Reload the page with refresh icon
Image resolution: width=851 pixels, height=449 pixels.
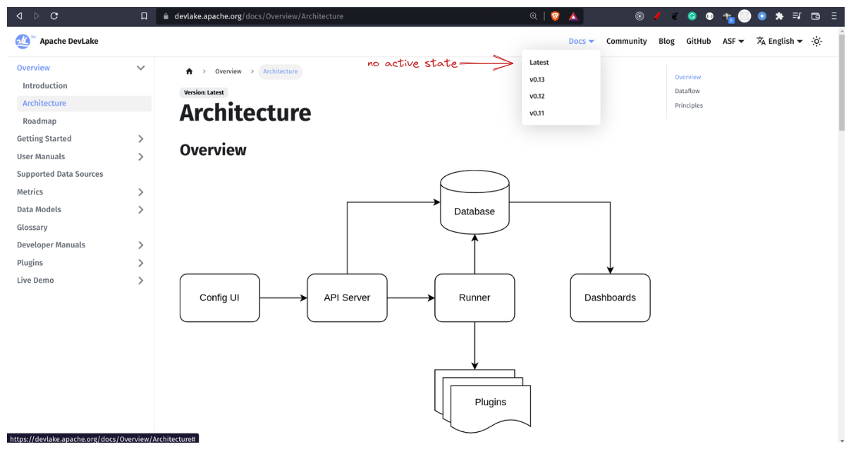click(54, 16)
